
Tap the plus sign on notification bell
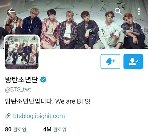point(114,61)
